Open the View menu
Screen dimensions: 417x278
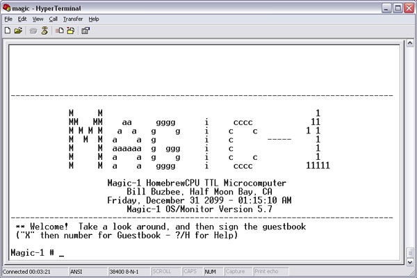click(38, 19)
